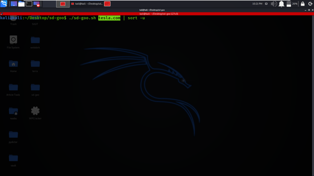This screenshot has height=176, width=314.
Task: Maximize the terminal window
Action: [x=309, y=10]
